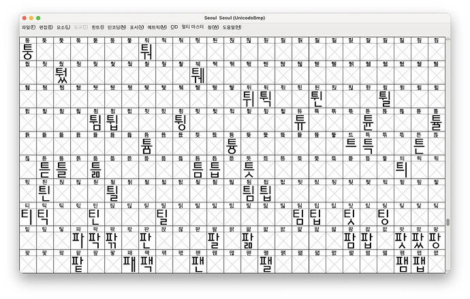
Task: Select the 팡 glyph cell
Action: point(435,240)
